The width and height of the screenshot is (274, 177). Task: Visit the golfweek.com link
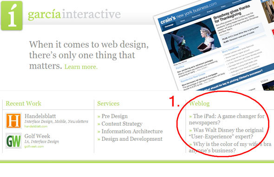pyautogui.click(x=34, y=146)
